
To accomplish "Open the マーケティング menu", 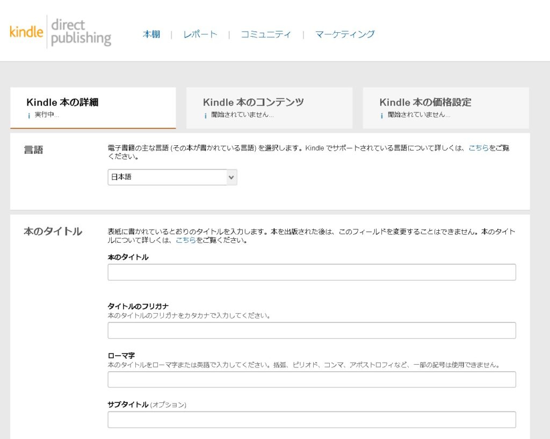I will pyautogui.click(x=345, y=34).
